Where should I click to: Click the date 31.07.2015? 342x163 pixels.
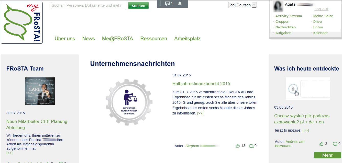(182, 75)
